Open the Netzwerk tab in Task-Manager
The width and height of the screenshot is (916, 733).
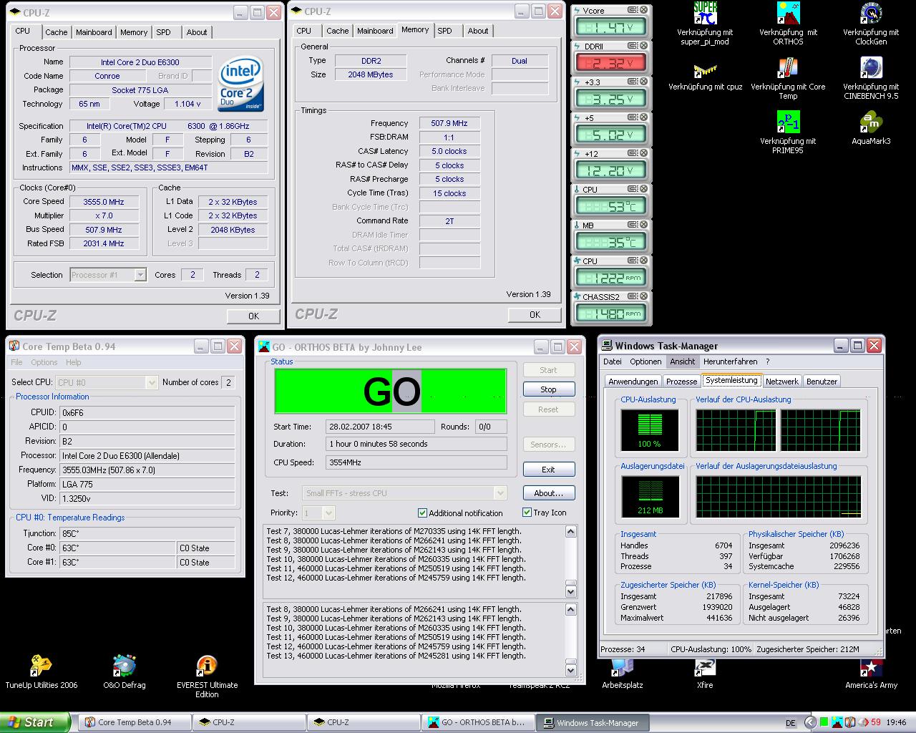(782, 382)
